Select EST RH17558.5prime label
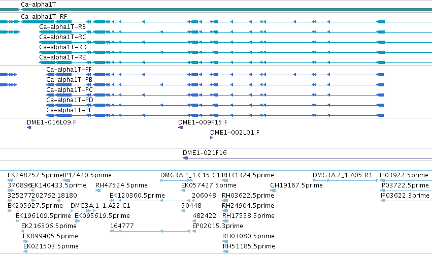Screen dimensions: 432x254 (x=249, y=216)
